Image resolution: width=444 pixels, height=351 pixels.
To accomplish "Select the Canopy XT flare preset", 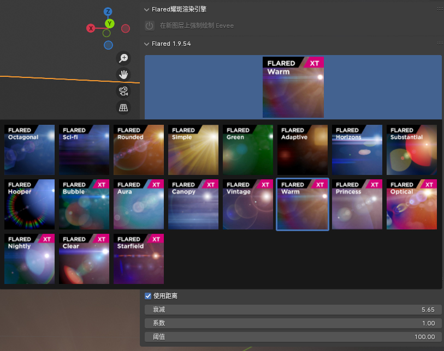I will [193, 204].
